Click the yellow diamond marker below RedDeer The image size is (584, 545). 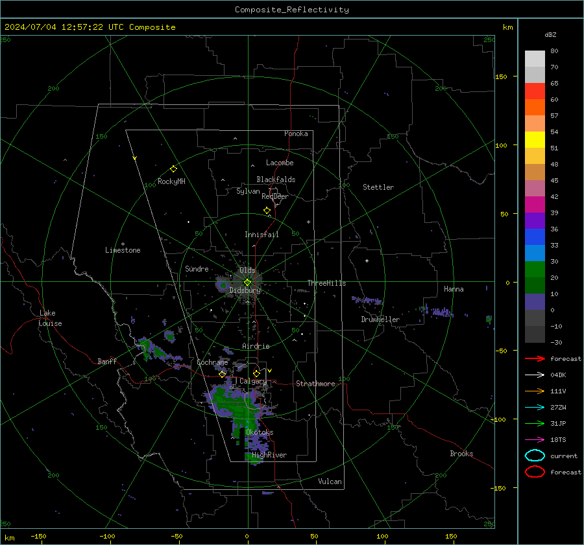pos(267,211)
